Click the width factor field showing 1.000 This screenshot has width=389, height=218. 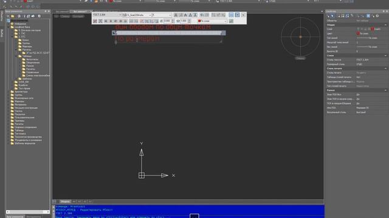coord(184,21)
